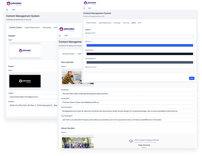Click the jobseeker logo in the middle window
Viewport: 202px width, 156px height.
tap(67, 29)
